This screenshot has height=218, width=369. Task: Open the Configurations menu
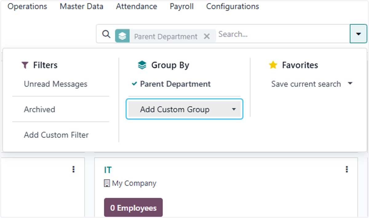click(x=232, y=6)
